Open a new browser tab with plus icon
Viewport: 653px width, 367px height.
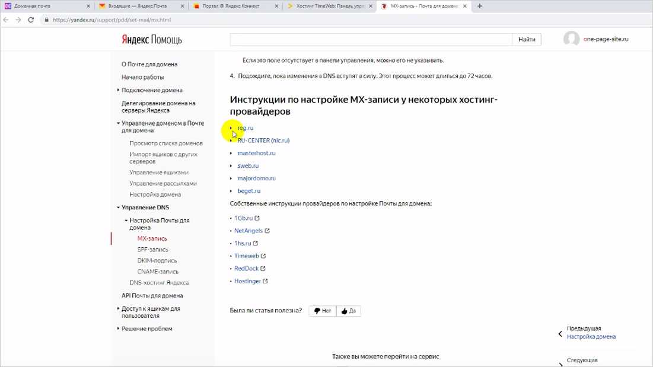point(479,6)
